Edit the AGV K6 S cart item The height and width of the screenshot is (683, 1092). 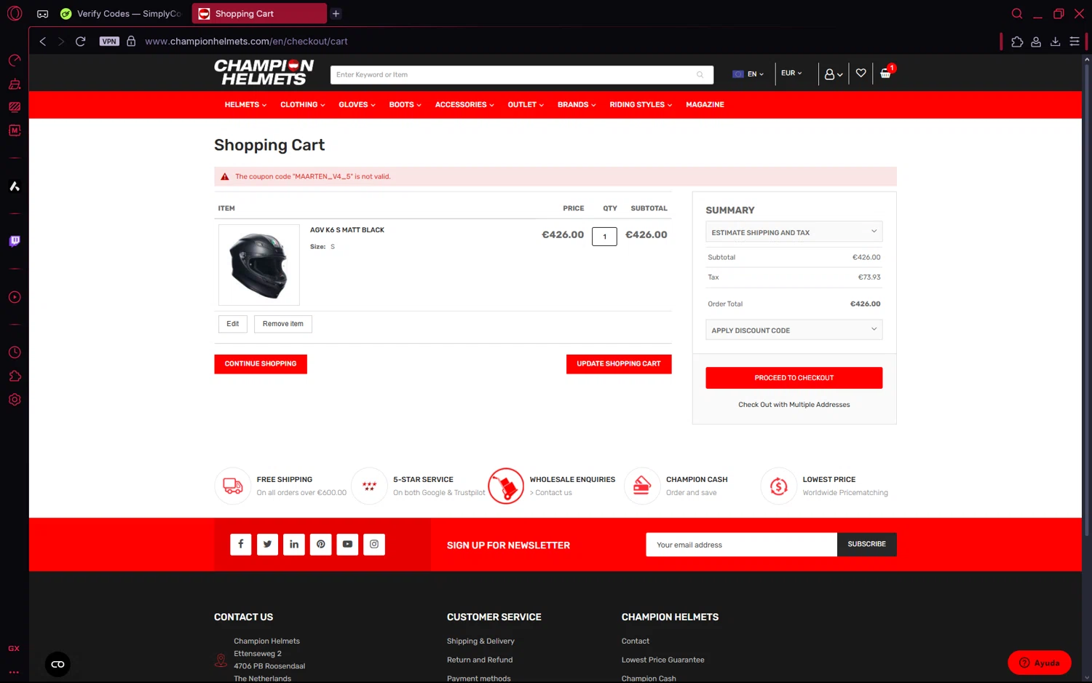pos(233,324)
